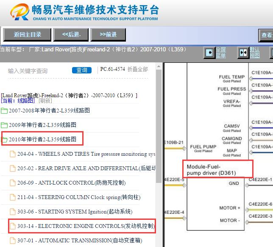
Task: Click MOTOR + pin label
Action: 230,208
